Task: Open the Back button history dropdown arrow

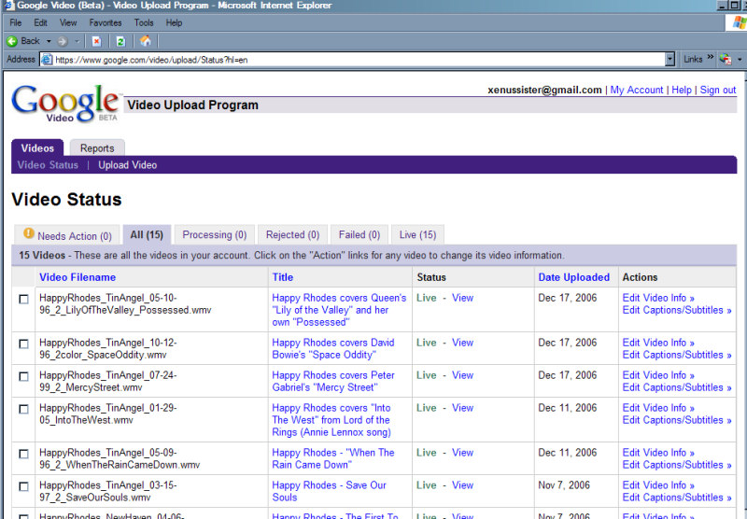Action: click(49, 41)
